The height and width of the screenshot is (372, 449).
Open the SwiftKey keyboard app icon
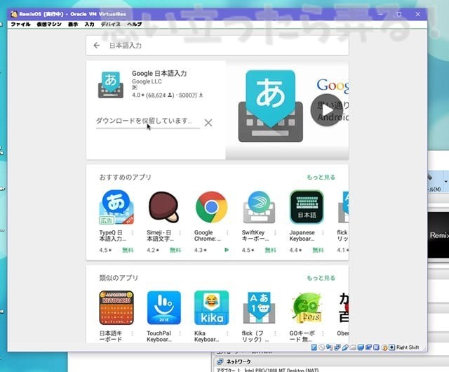[259, 208]
